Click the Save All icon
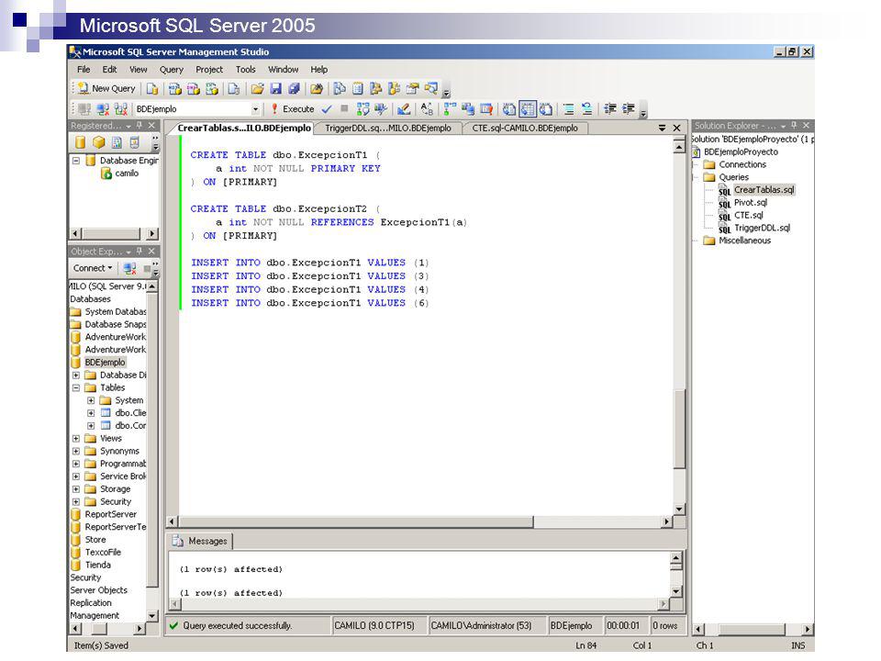The width and height of the screenshot is (881, 661). tap(294, 88)
